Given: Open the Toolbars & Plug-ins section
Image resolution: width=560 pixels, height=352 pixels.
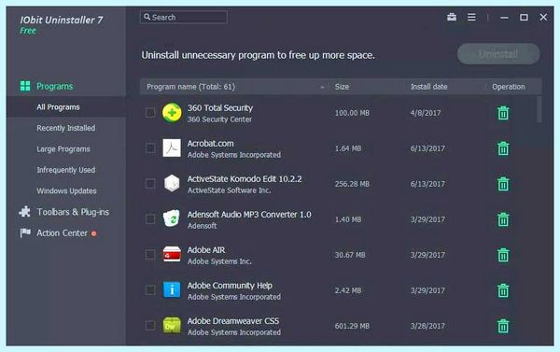Looking at the screenshot, I should [73, 212].
